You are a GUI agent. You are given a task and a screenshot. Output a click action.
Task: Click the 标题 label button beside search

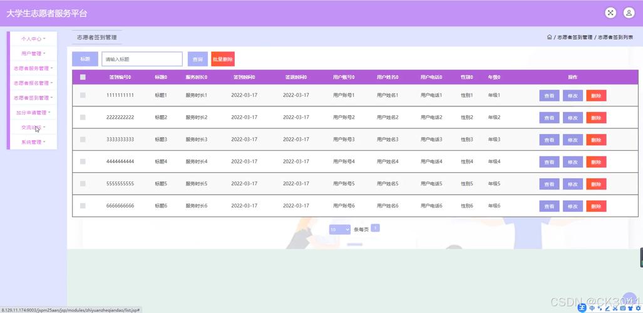[x=85, y=59]
